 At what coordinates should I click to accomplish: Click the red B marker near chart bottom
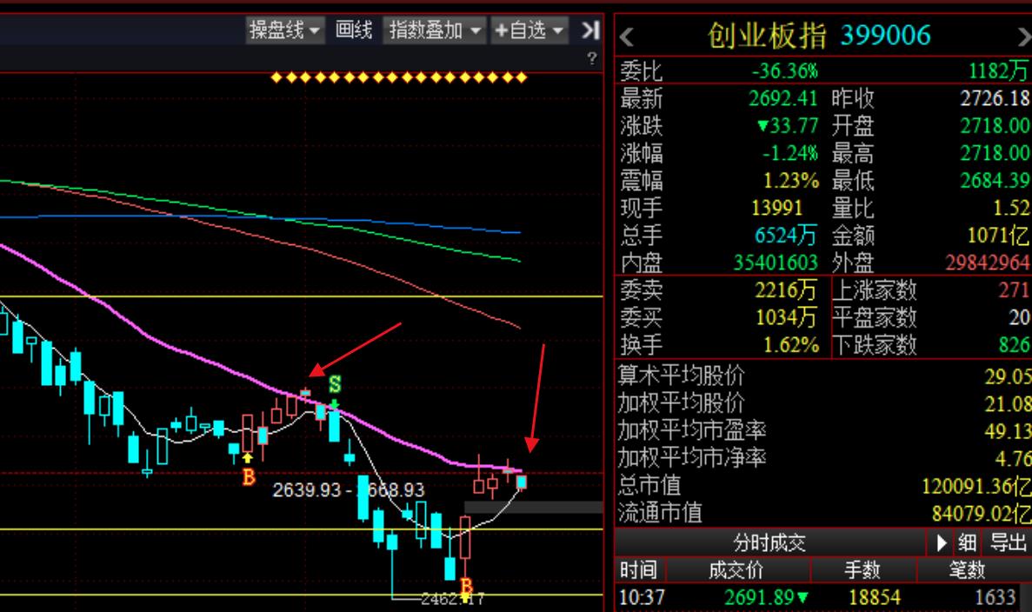[x=467, y=585]
